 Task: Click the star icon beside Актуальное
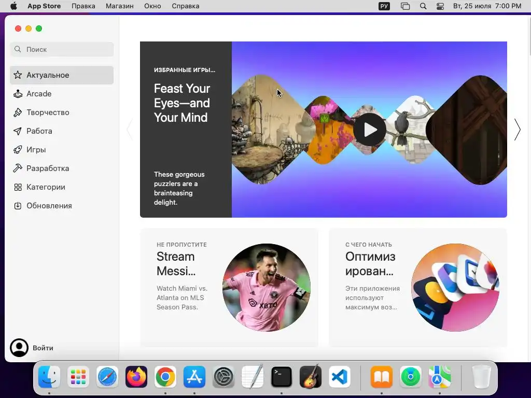(x=18, y=75)
